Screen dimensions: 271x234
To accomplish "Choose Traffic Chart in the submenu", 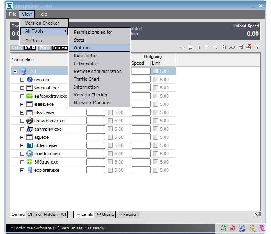I will tap(87, 79).
